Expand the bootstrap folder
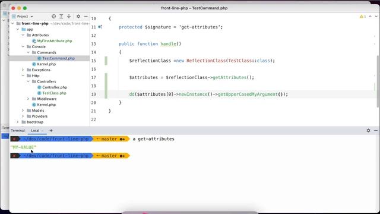The width and height of the screenshot is (380, 214). [18, 122]
